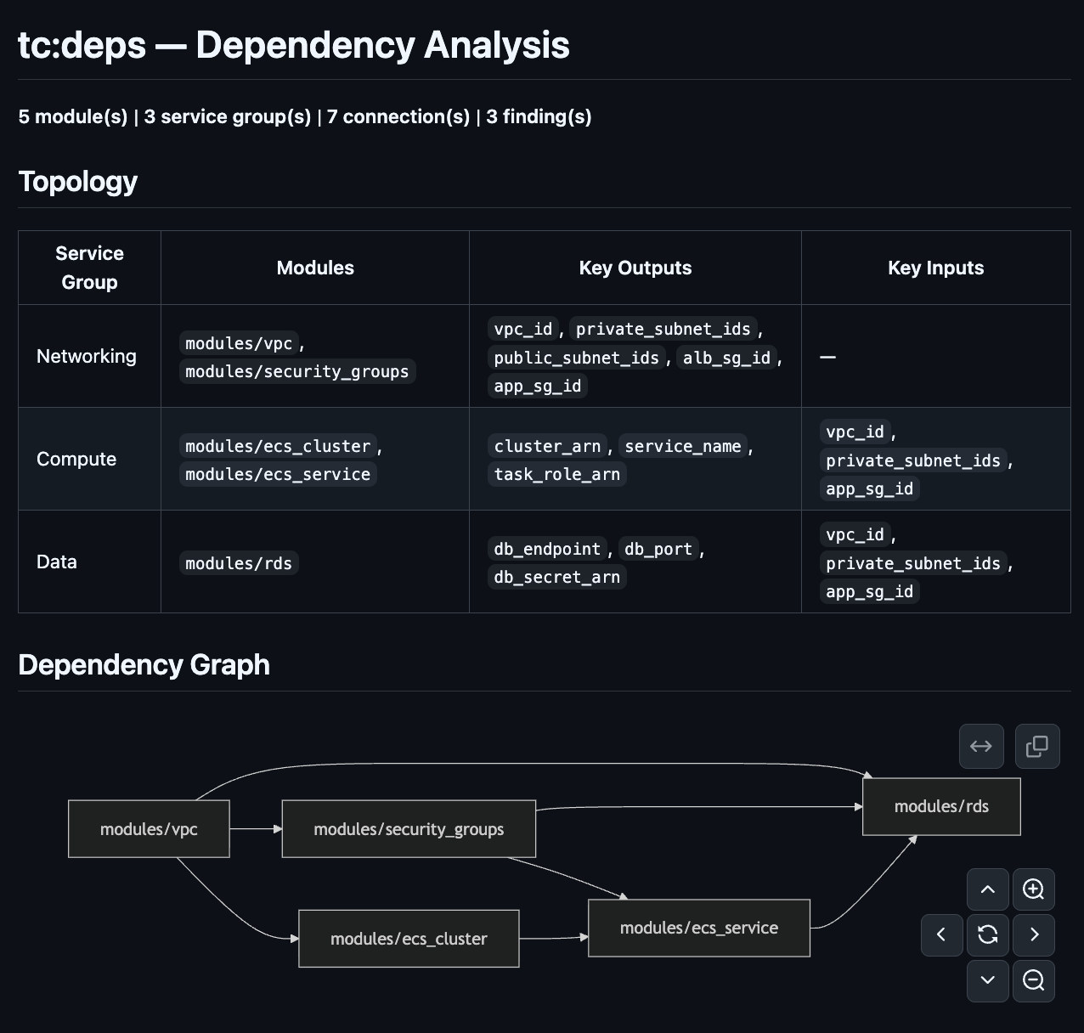
Task: Reset the graph view
Action: point(988,935)
